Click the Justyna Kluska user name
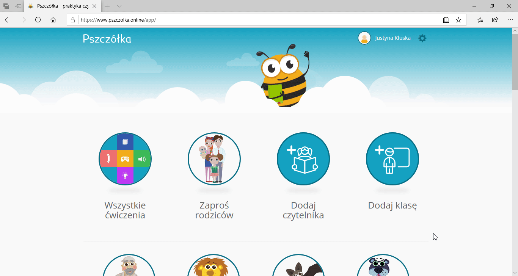Viewport: 518px width, 276px height. click(393, 38)
